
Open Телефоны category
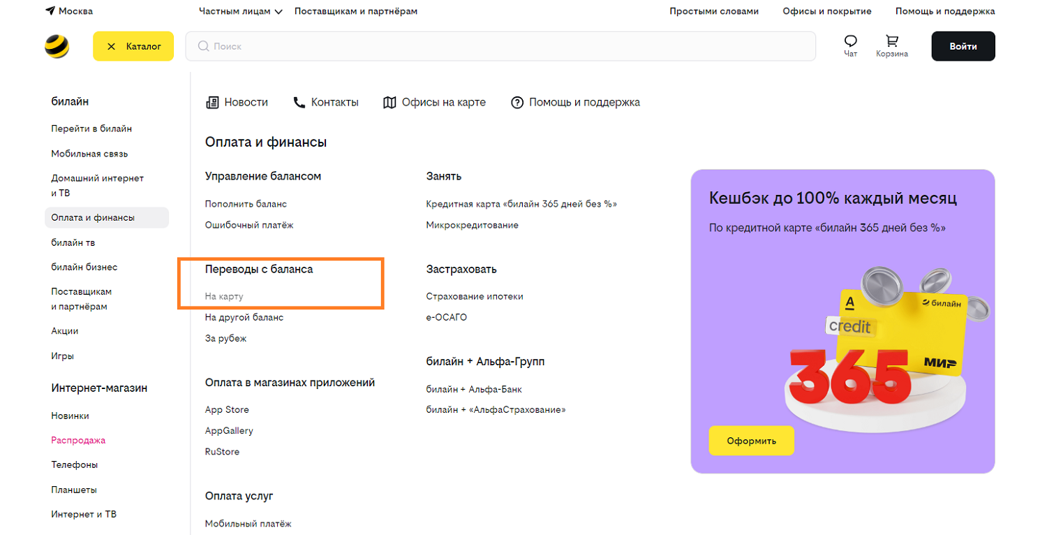[x=74, y=464]
